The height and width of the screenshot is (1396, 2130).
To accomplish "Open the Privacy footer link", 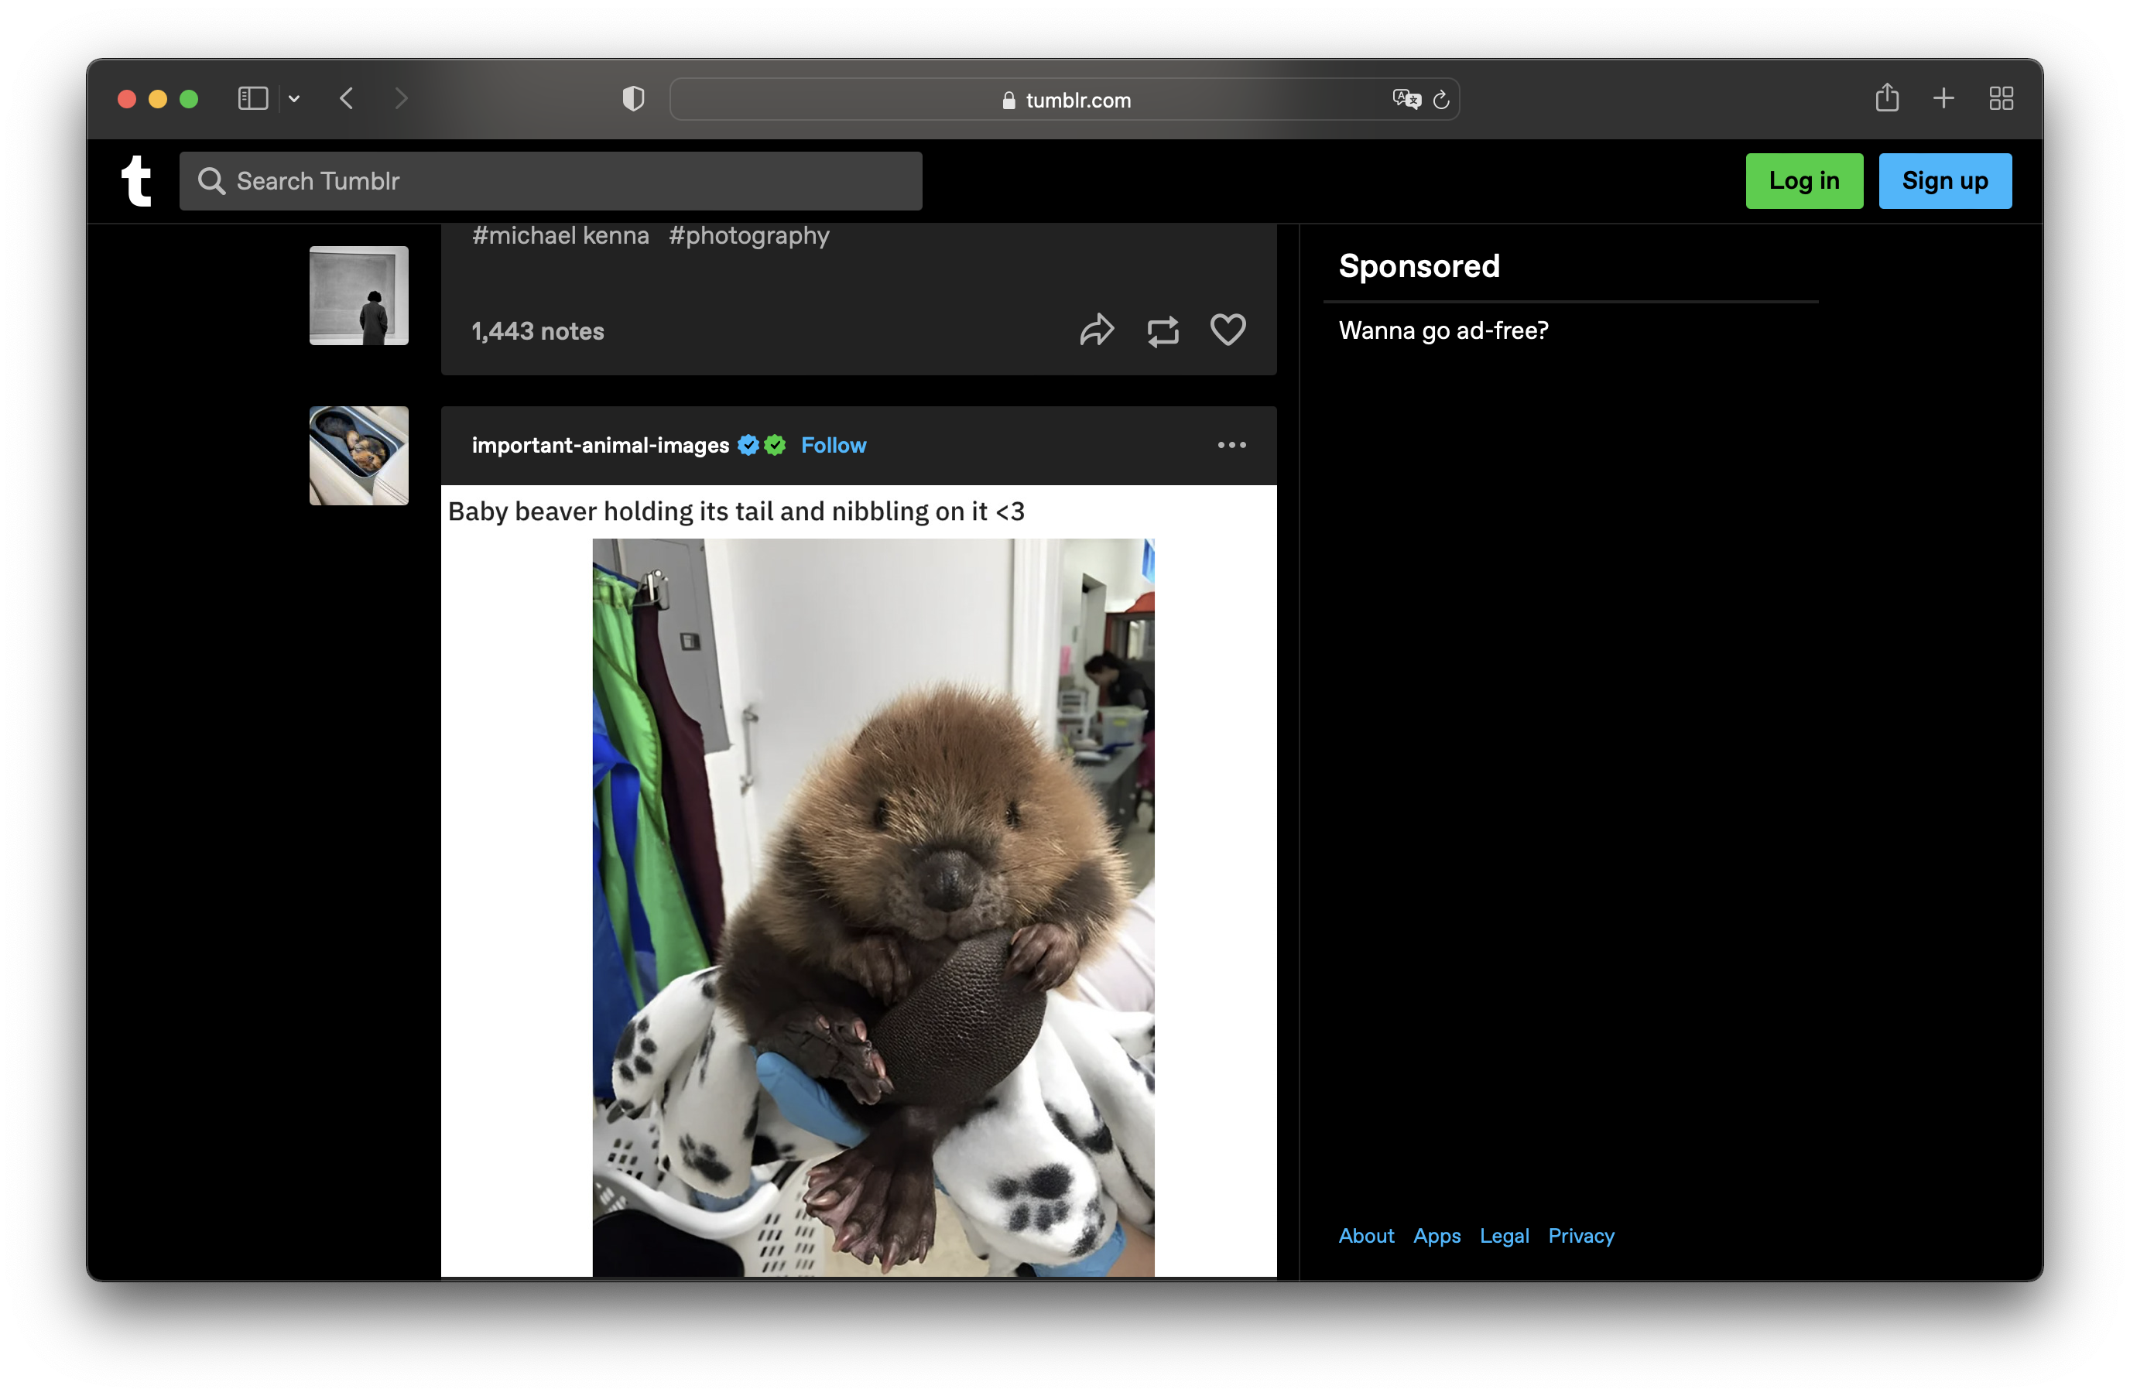I will (1580, 1235).
